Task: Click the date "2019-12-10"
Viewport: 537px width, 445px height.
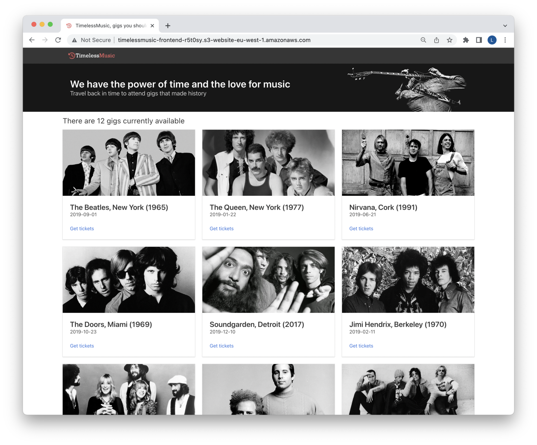Action: (x=222, y=332)
